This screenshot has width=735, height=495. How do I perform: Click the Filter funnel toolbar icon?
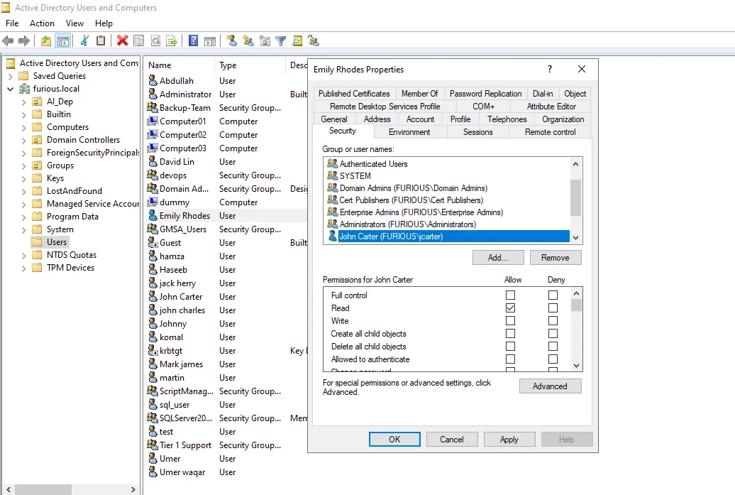pos(281,41)
